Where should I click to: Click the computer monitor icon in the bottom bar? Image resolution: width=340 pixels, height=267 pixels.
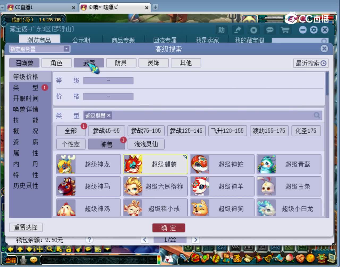332,258
